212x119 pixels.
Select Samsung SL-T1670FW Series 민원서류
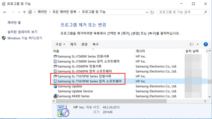pos(84,76)
